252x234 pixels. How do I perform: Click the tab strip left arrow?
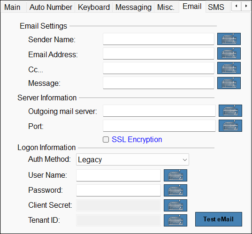click(236, 6)
